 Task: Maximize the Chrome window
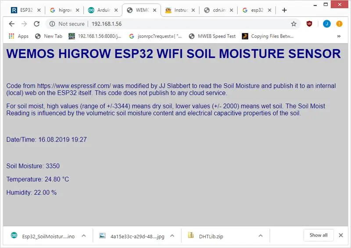[x=326, y=4]
